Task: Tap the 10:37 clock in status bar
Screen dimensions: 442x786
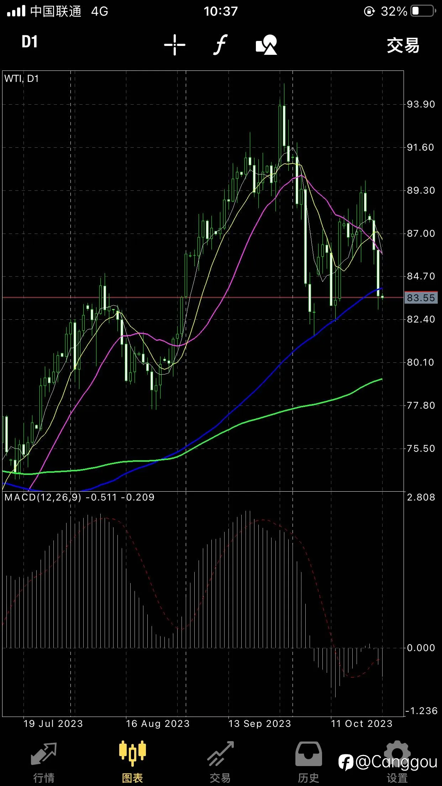Action: pos(221,11)
